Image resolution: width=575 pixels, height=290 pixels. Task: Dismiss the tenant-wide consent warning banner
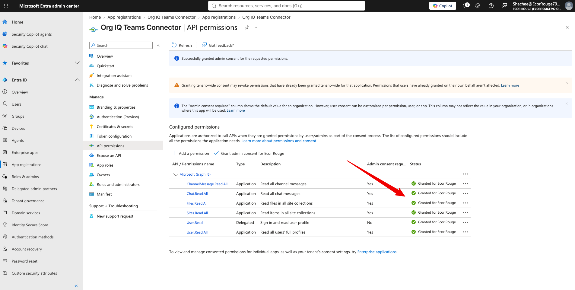pyautogui.click(x=567, y=83)
